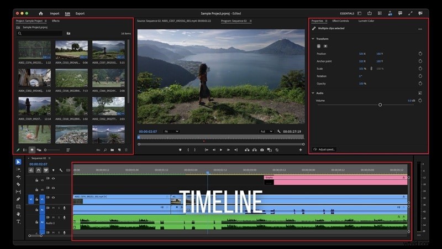Open the Effect Controls tab

[x=340, y=21]
